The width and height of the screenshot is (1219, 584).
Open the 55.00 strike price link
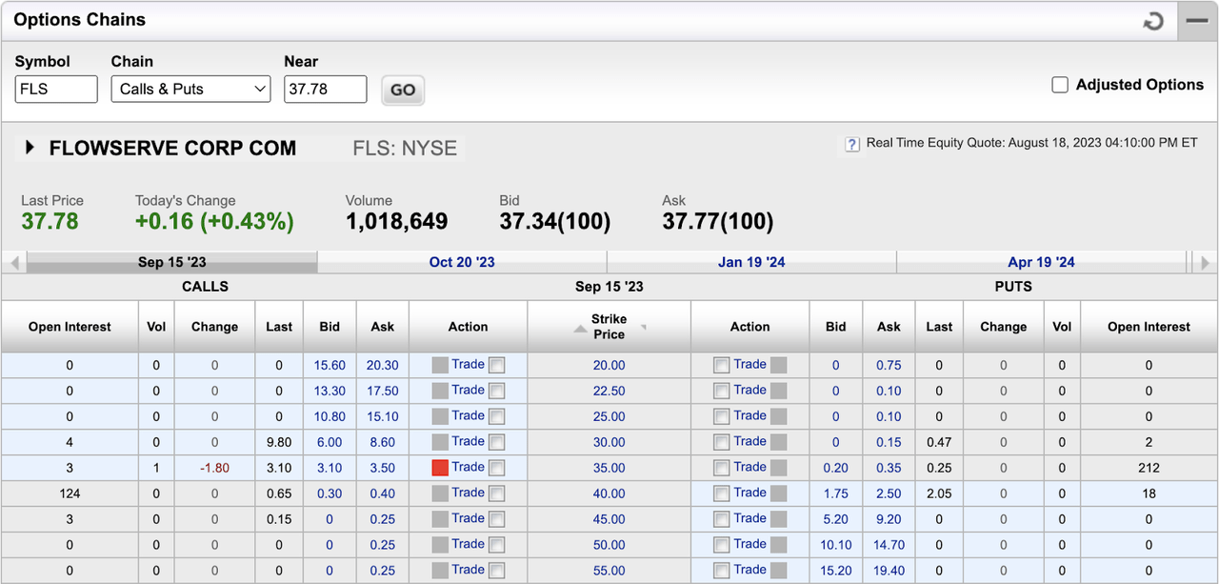609,571
